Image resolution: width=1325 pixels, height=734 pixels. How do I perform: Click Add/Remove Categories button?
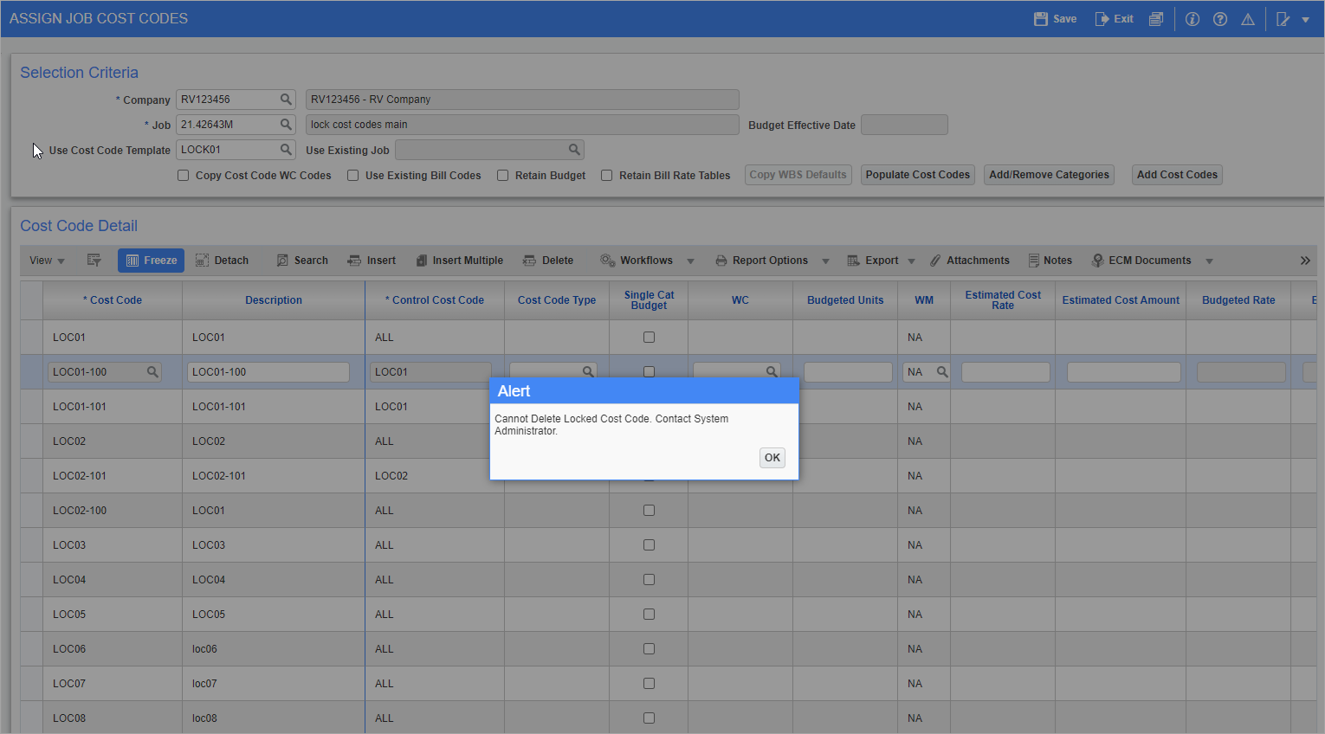[x=1049, y=175]
